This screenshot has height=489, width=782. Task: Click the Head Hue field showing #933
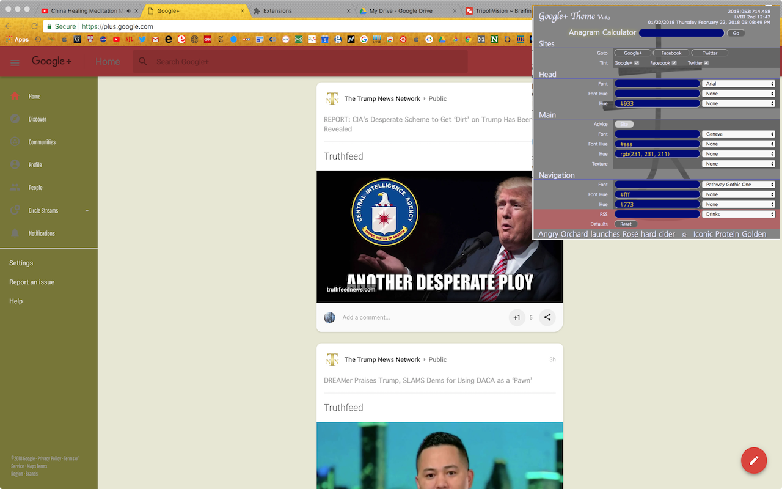point(657,104)
